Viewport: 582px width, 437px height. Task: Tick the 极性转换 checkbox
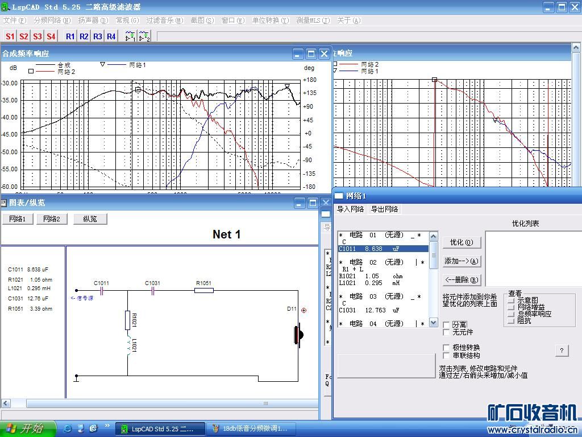(x=447, y=348)
